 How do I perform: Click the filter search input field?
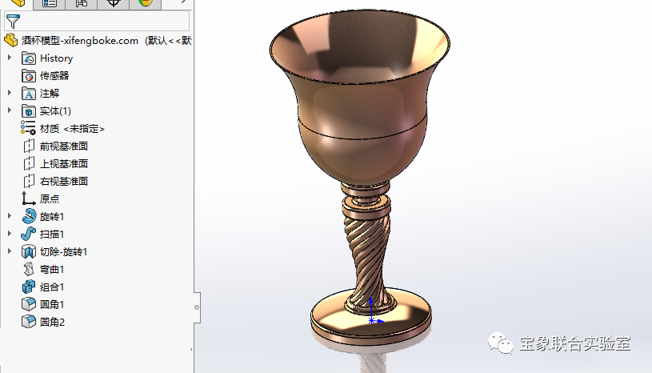(x=97, y=21)
